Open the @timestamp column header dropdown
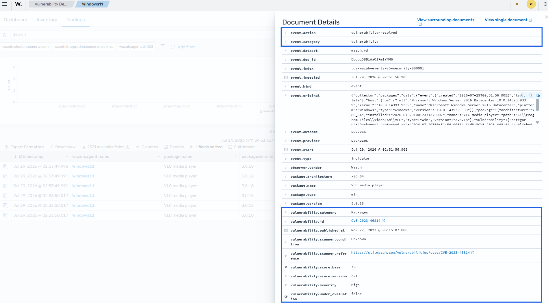 66,157
